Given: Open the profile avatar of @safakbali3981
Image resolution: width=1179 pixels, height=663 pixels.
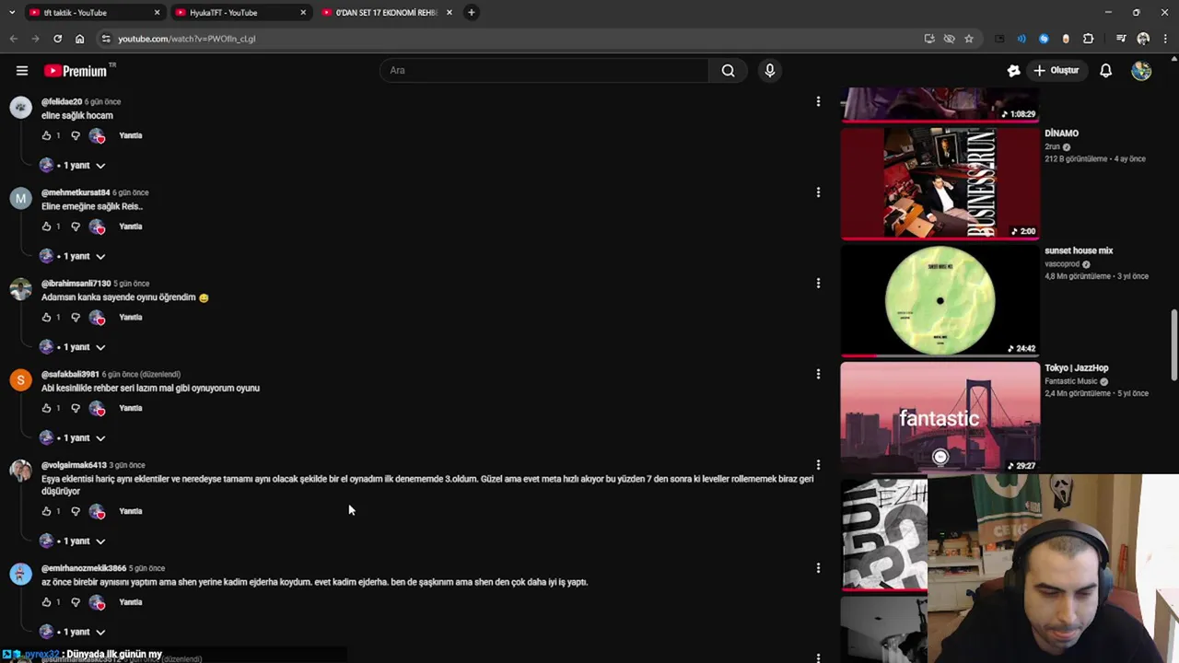Looking at the screenshot, I should tap(20, 380).
